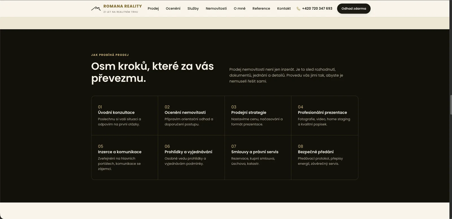Click the Prohlídky a vyjednávání step heading
452x219 pixels.
point(188,152)
